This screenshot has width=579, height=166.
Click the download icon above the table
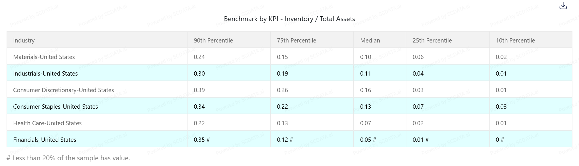point(563,6)
